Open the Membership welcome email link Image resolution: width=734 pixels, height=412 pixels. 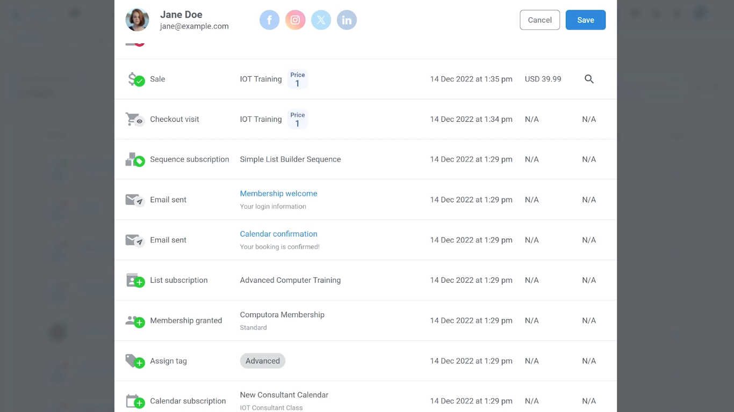point(278,194)
